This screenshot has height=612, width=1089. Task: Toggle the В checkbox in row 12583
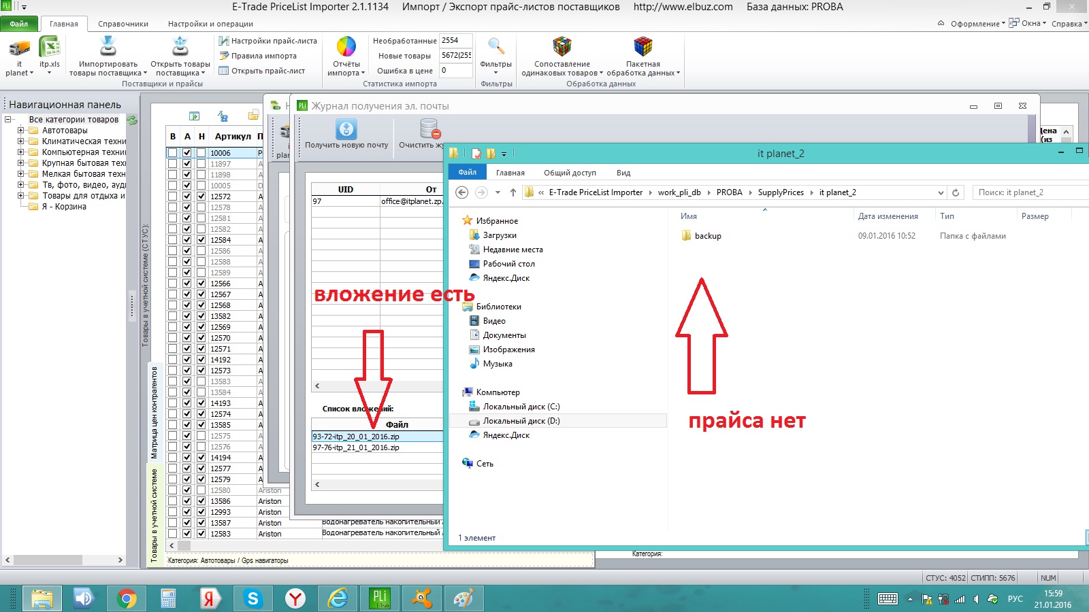(172, 534)
